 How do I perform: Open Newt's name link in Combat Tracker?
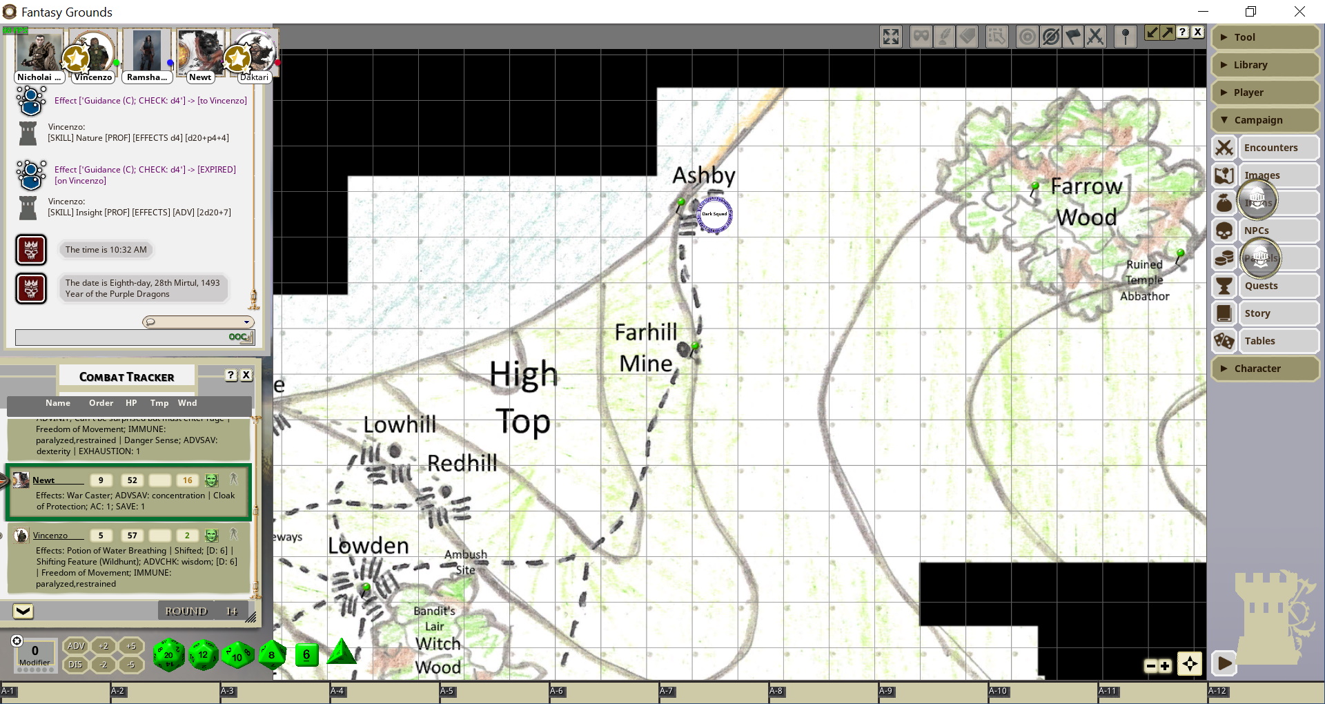pyautogui.click(x=43, y=480)
